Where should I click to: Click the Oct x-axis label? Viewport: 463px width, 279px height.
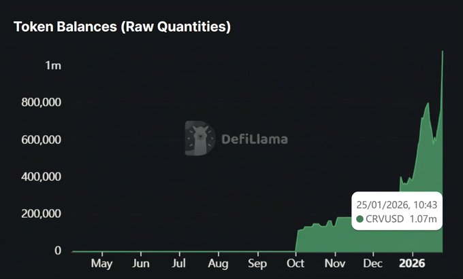point(296,263)
